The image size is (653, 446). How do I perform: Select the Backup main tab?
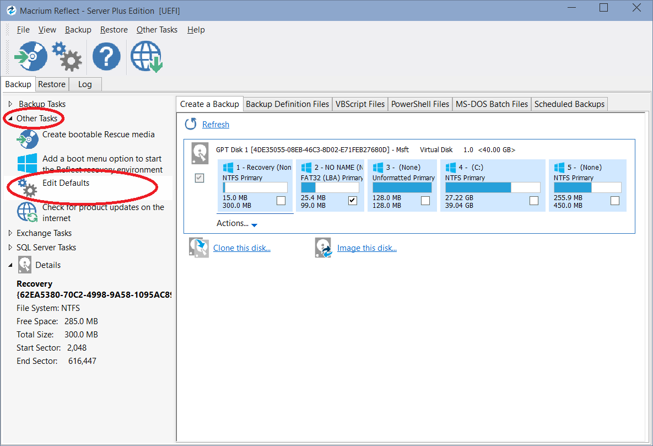point(18,84)
